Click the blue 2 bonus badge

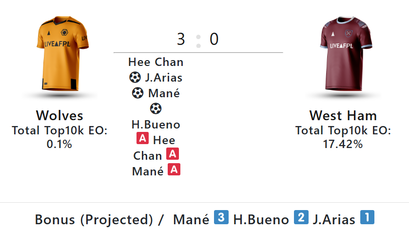[301, 218]
